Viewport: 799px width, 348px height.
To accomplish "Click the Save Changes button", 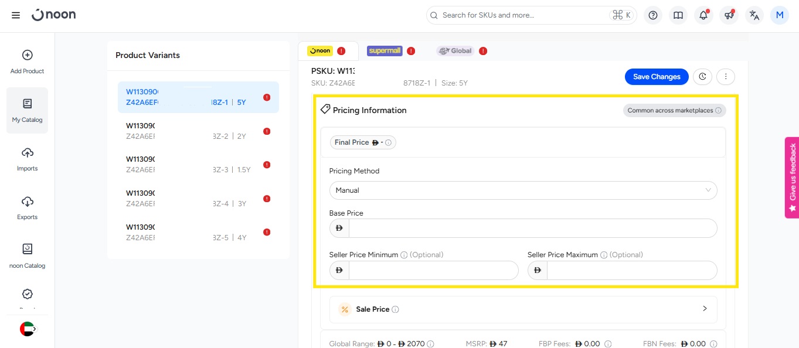I will pyautogui.click(x=657, y=77).
